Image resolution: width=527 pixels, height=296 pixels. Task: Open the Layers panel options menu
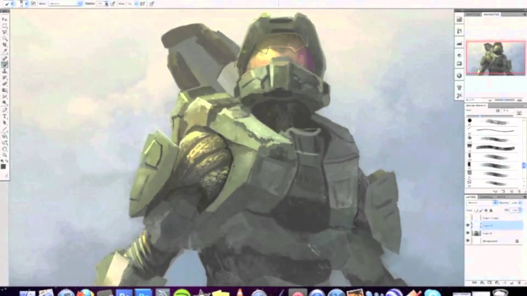coord(525,197)
